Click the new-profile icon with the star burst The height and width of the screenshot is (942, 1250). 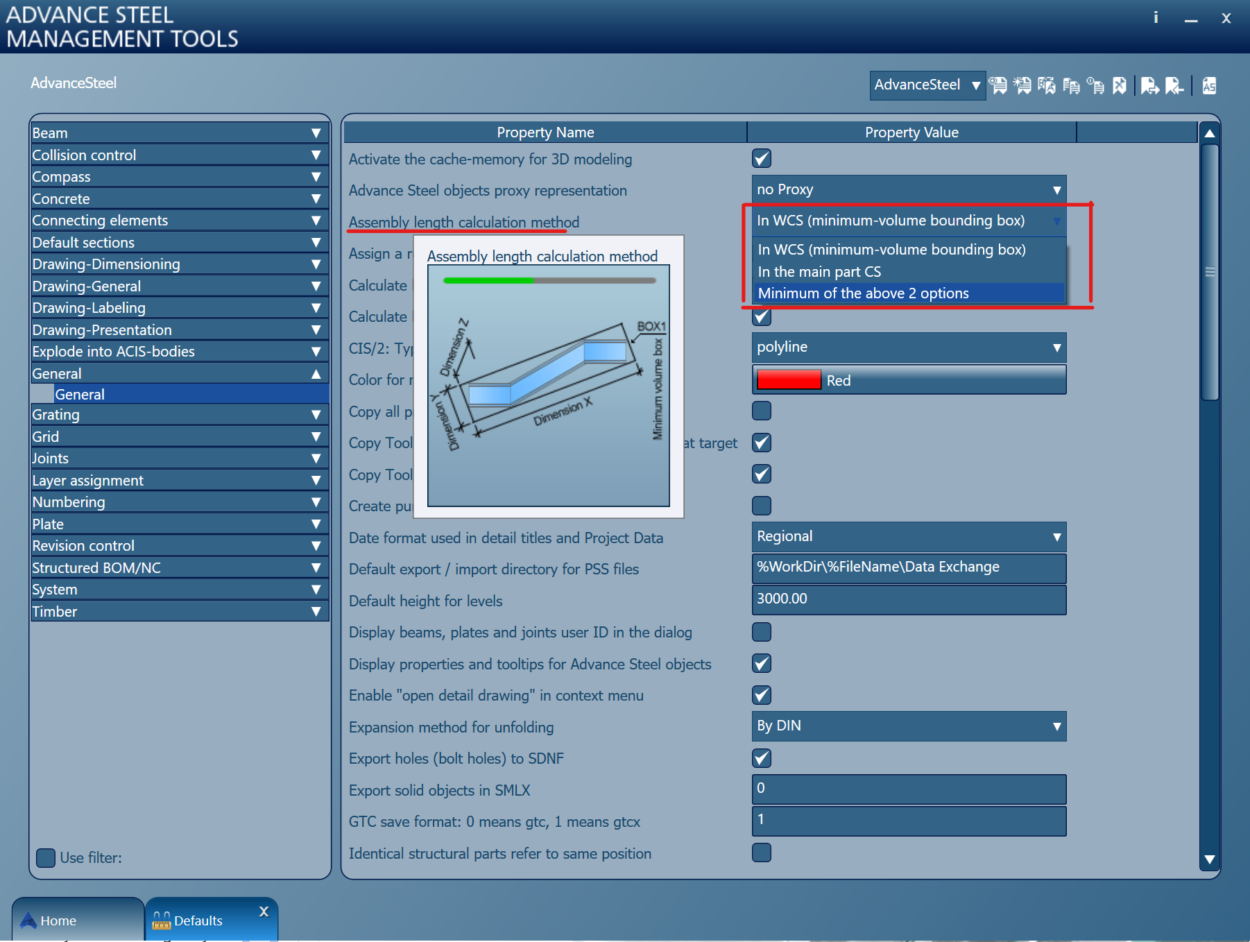tap(1022, 85)
